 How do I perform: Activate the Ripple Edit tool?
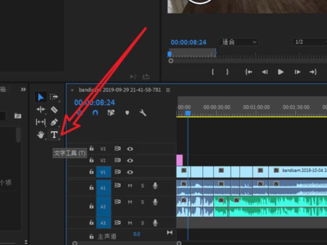point(40,110)
